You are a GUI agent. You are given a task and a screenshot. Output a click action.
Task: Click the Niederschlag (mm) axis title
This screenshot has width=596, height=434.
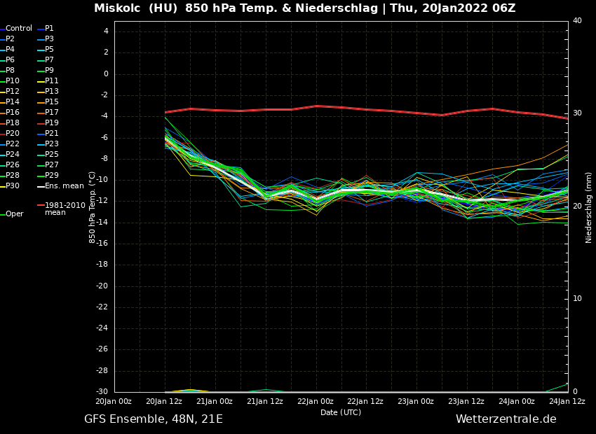click(x=589, y=207)
